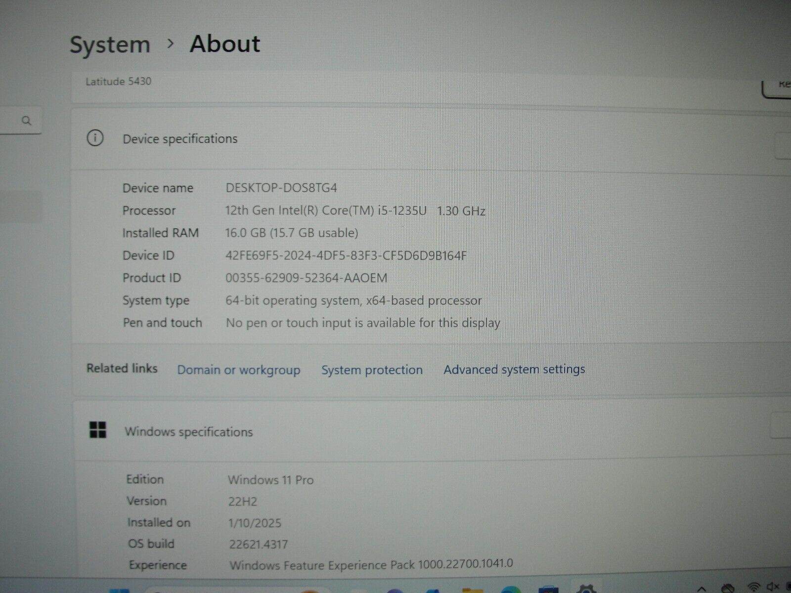Image resolution: width=791 pixels, height=593 pixels.
Task: Click the Latitude 5430 device name header
Action: tap(119, 82)
